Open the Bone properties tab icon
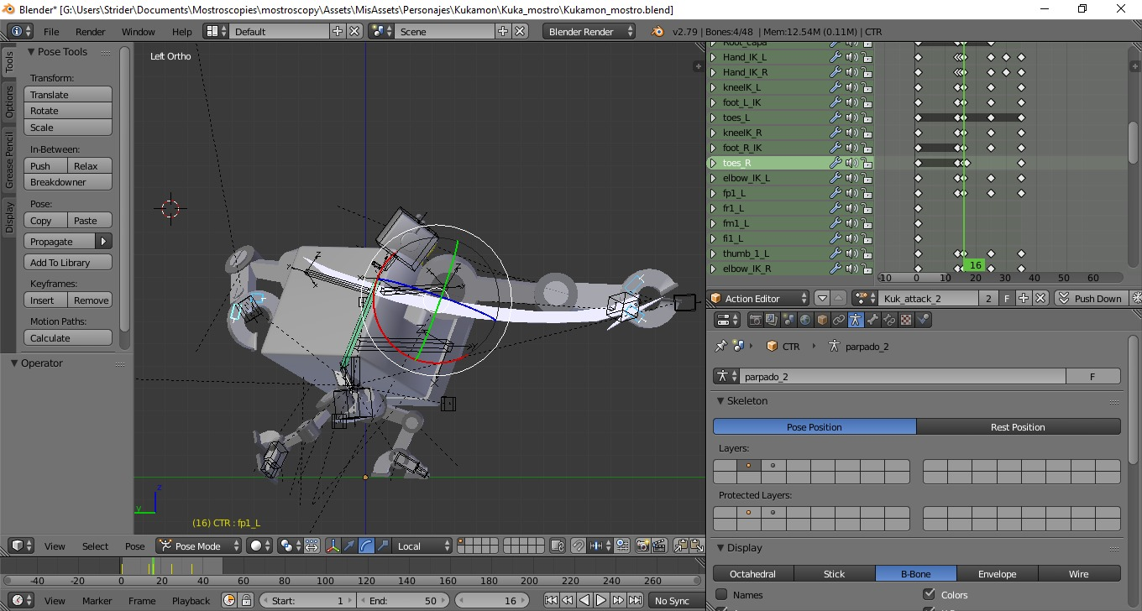The image size is (1142, 611). tap(872, 320)
